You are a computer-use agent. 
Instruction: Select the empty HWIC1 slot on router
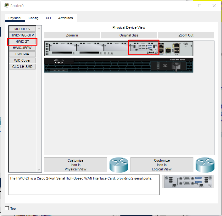pos(116,47)
